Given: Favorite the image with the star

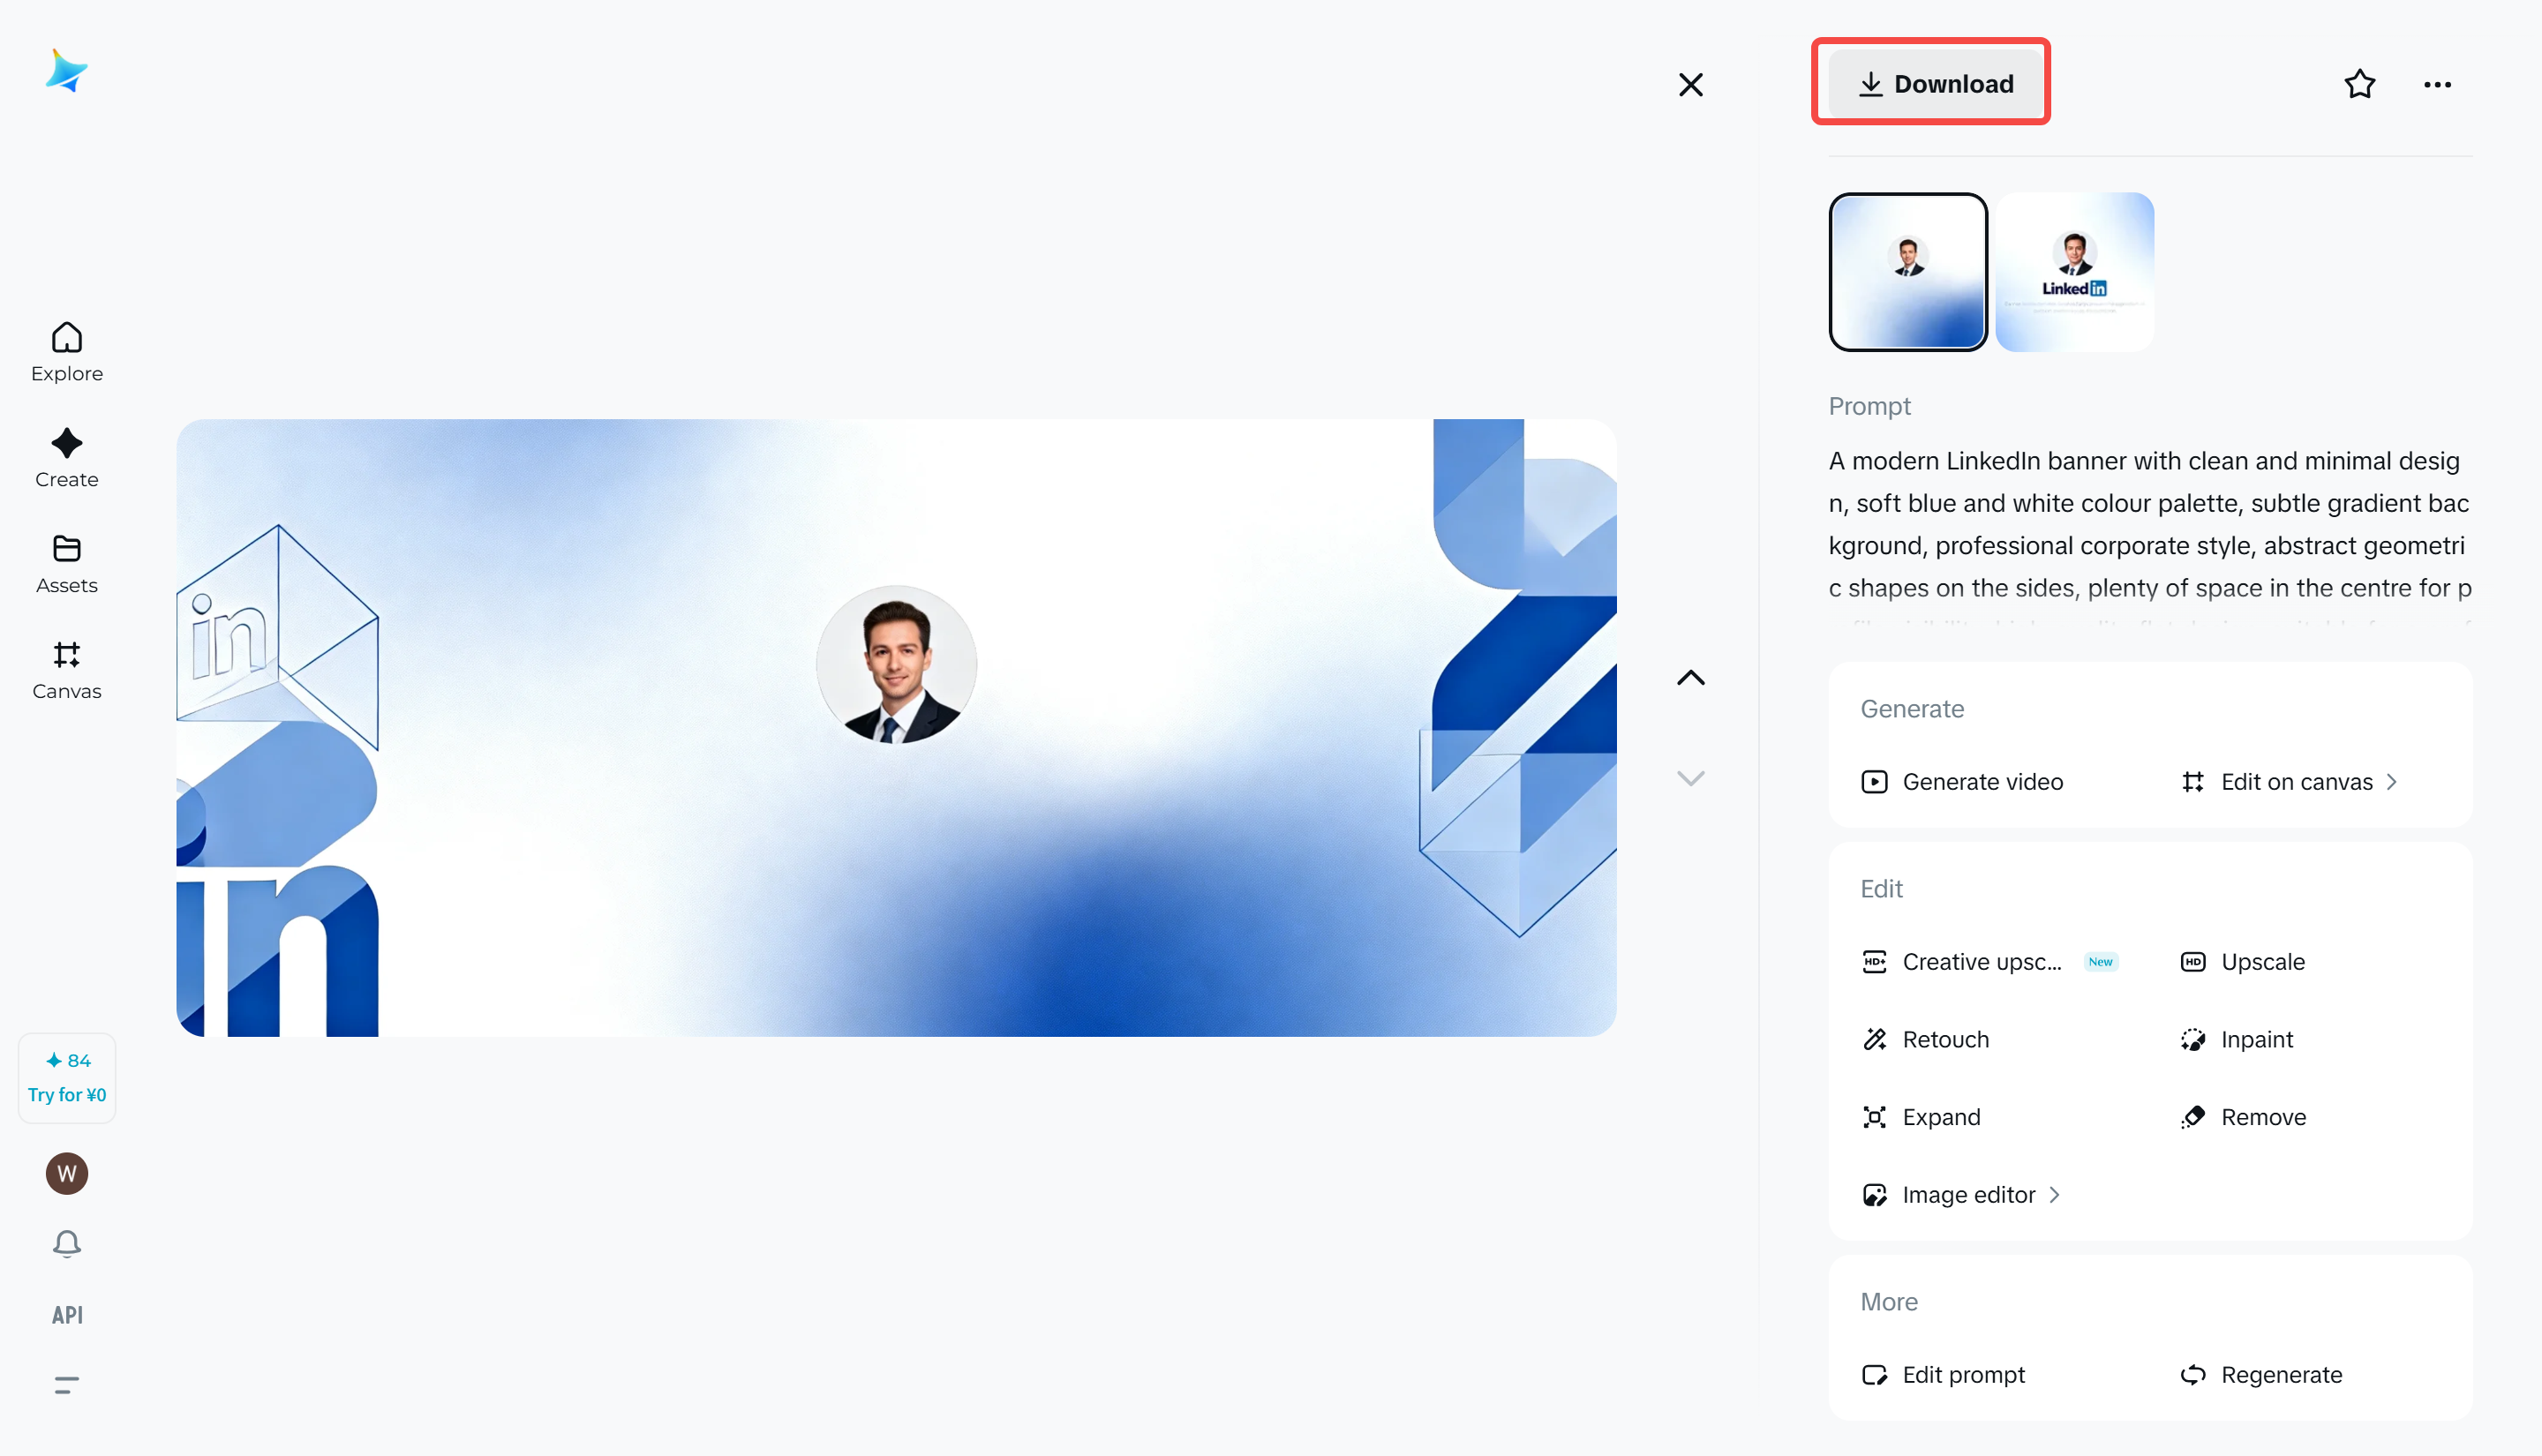Looking at the screenshot, I should (2359, 84).
